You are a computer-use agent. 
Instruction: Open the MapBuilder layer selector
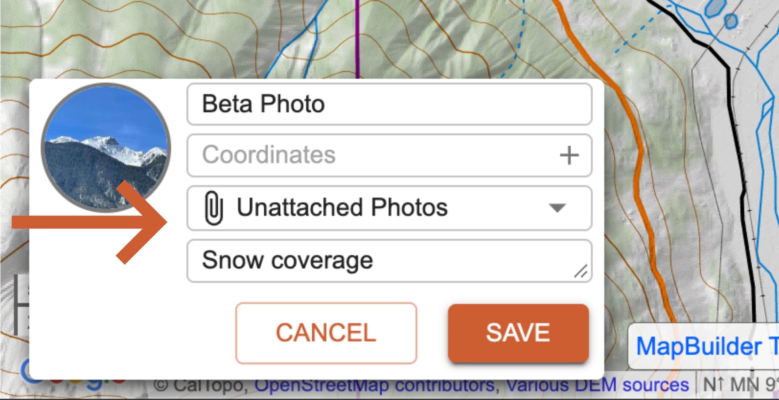tap(703, 346)
